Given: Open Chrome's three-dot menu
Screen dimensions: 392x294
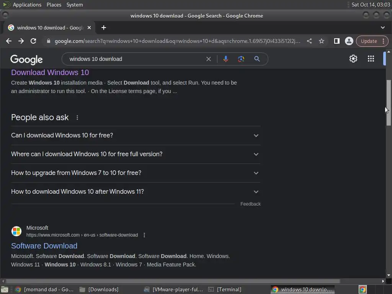Looking at the screenshot, I should point(383,41).
